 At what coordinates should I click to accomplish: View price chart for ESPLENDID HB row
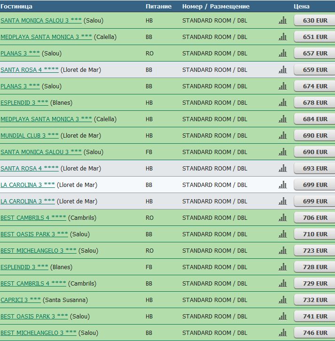282,102
